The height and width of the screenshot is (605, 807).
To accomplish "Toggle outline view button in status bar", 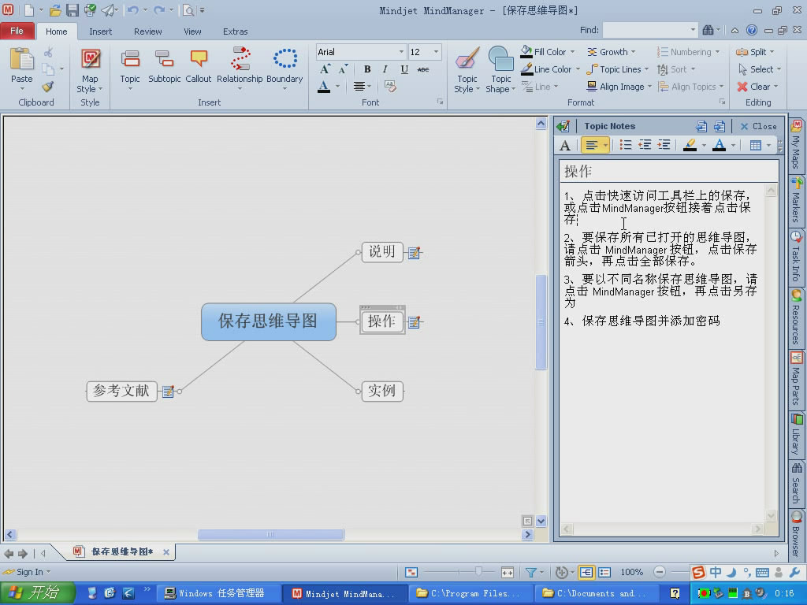I will 604,572.
